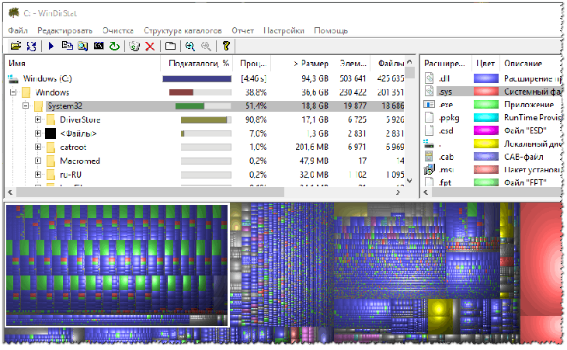Click the highlighted System32 block in treemap
The image size is (567, 350).
117,265
